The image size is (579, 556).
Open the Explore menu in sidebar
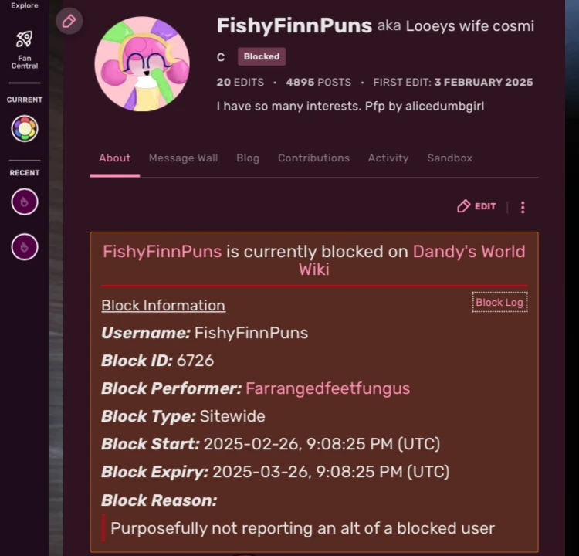pyautogui.click(x=25, y=5)
